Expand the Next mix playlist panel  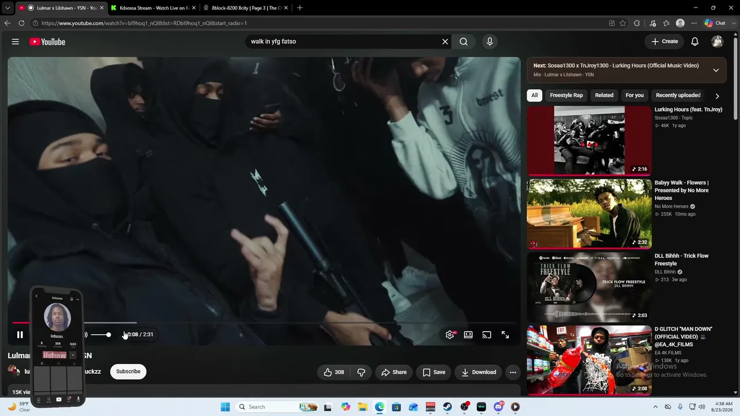716,70
